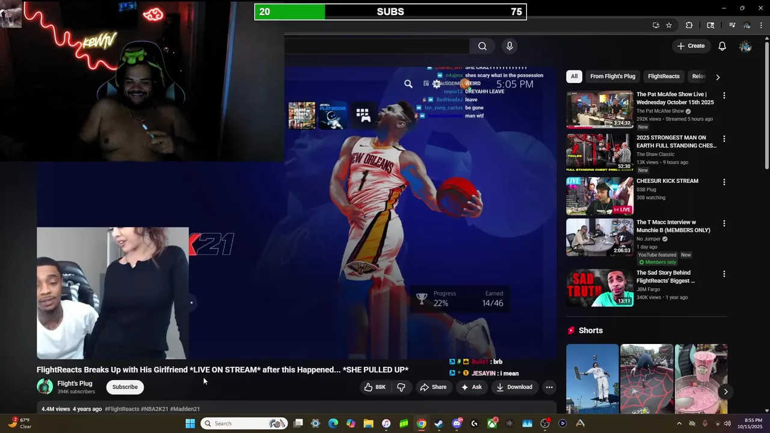Screen dimensions: 770x433
Task: Select FlightReacts filter chip
Action: tap(664, 76)
